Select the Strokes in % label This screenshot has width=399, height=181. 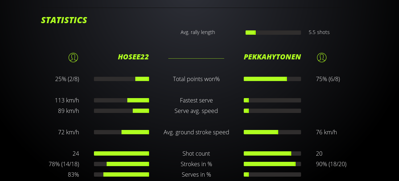[x=196, y=164]
